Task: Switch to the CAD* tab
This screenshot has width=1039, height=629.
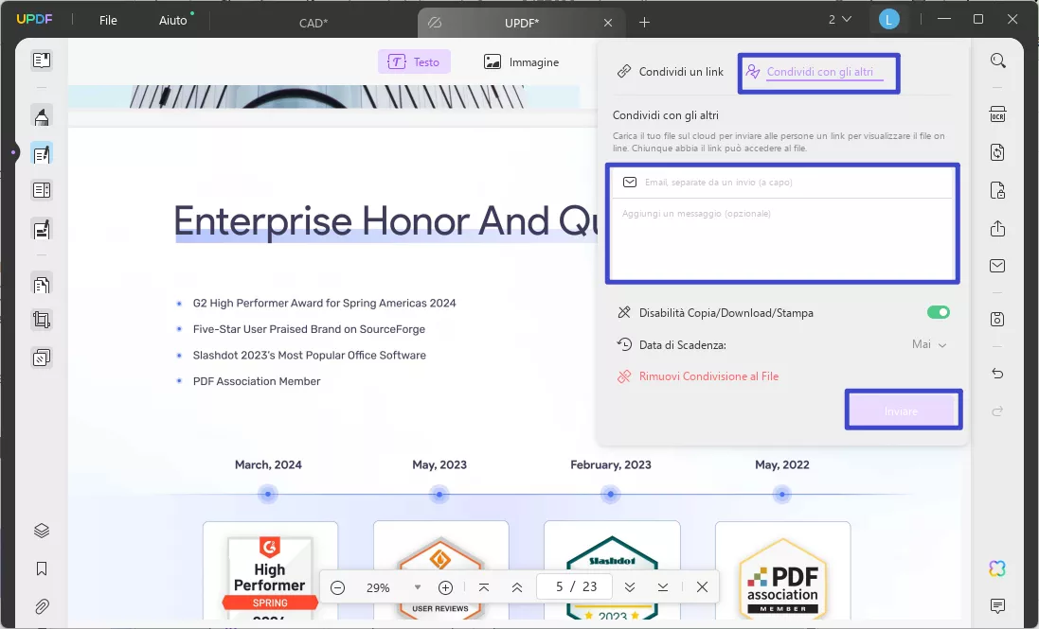Action: click(x=313, y=23)
